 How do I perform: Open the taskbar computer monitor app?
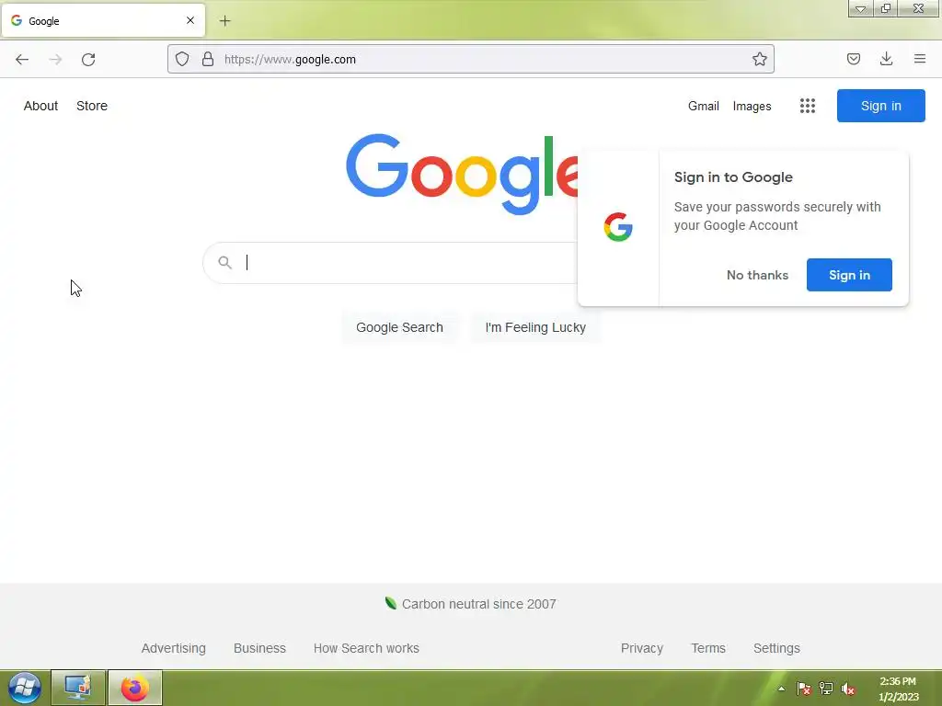point(78,688)
